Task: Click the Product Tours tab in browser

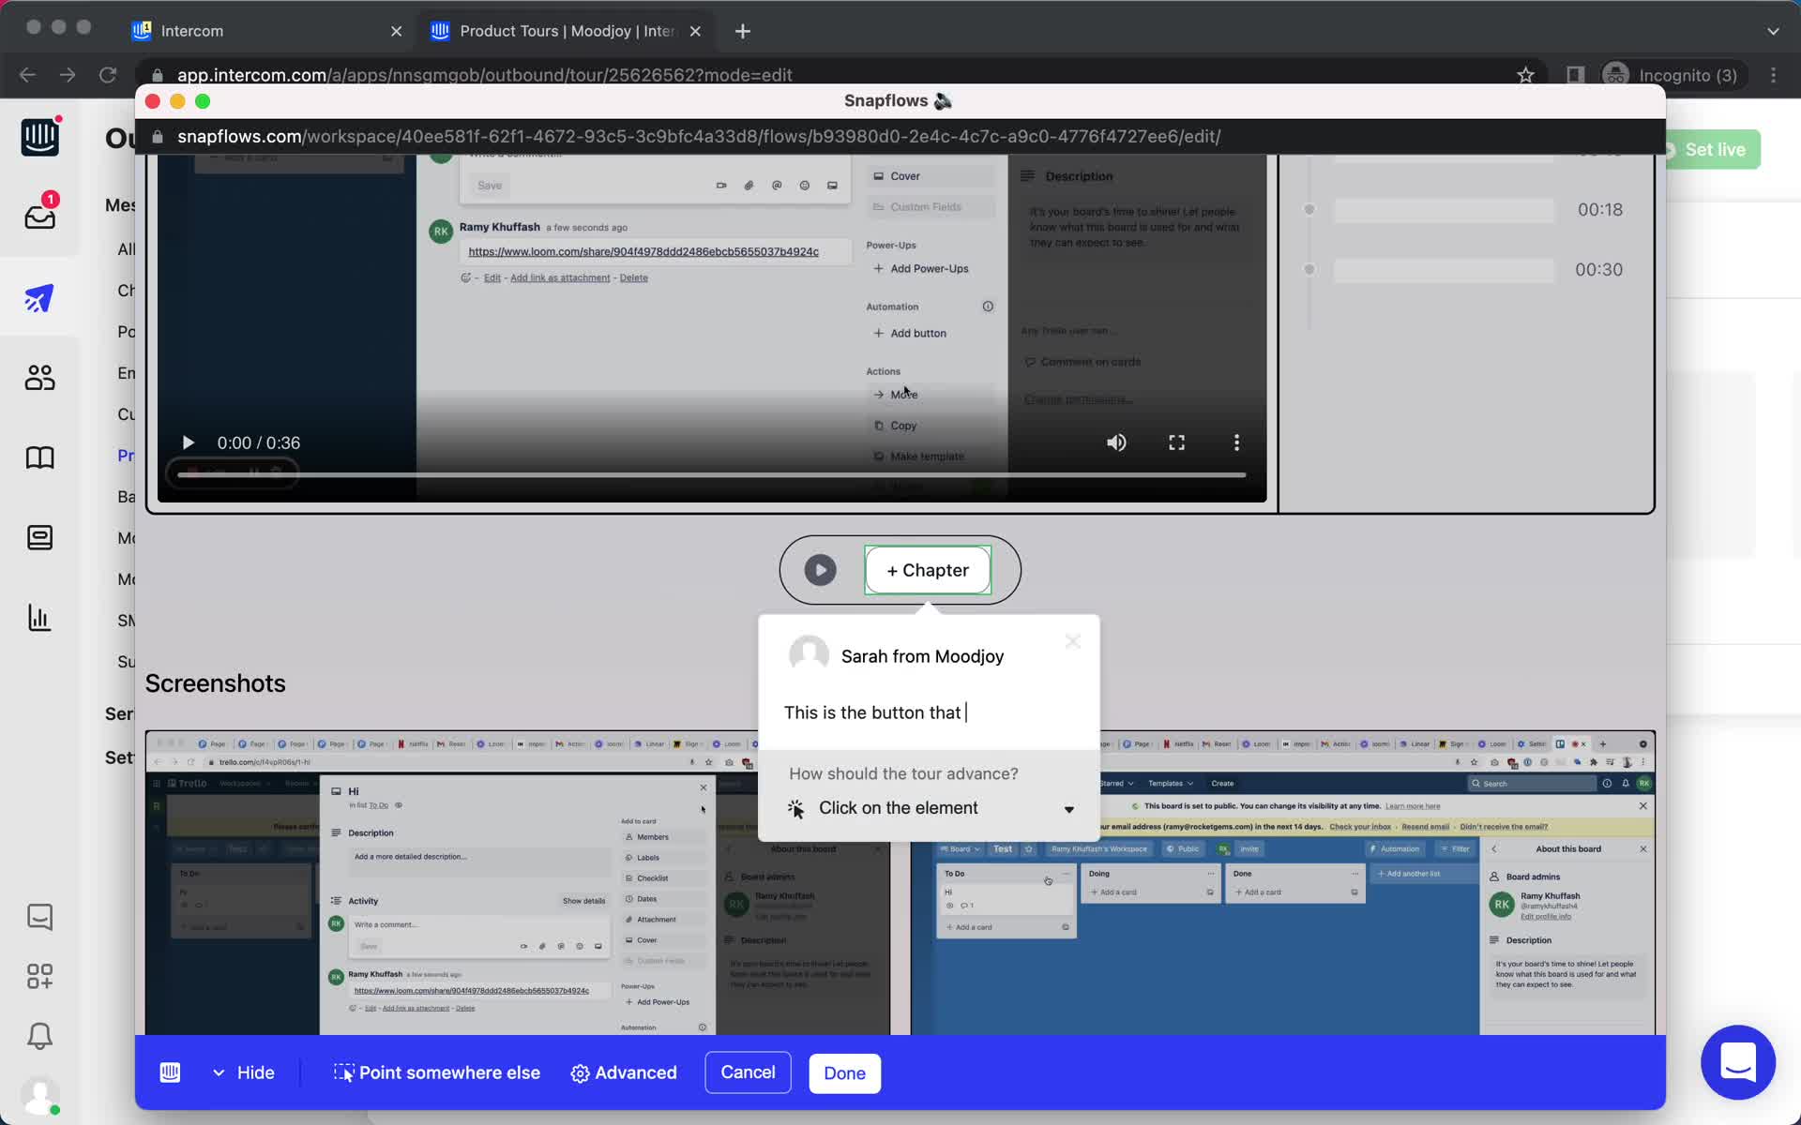Action: (564, 30)
